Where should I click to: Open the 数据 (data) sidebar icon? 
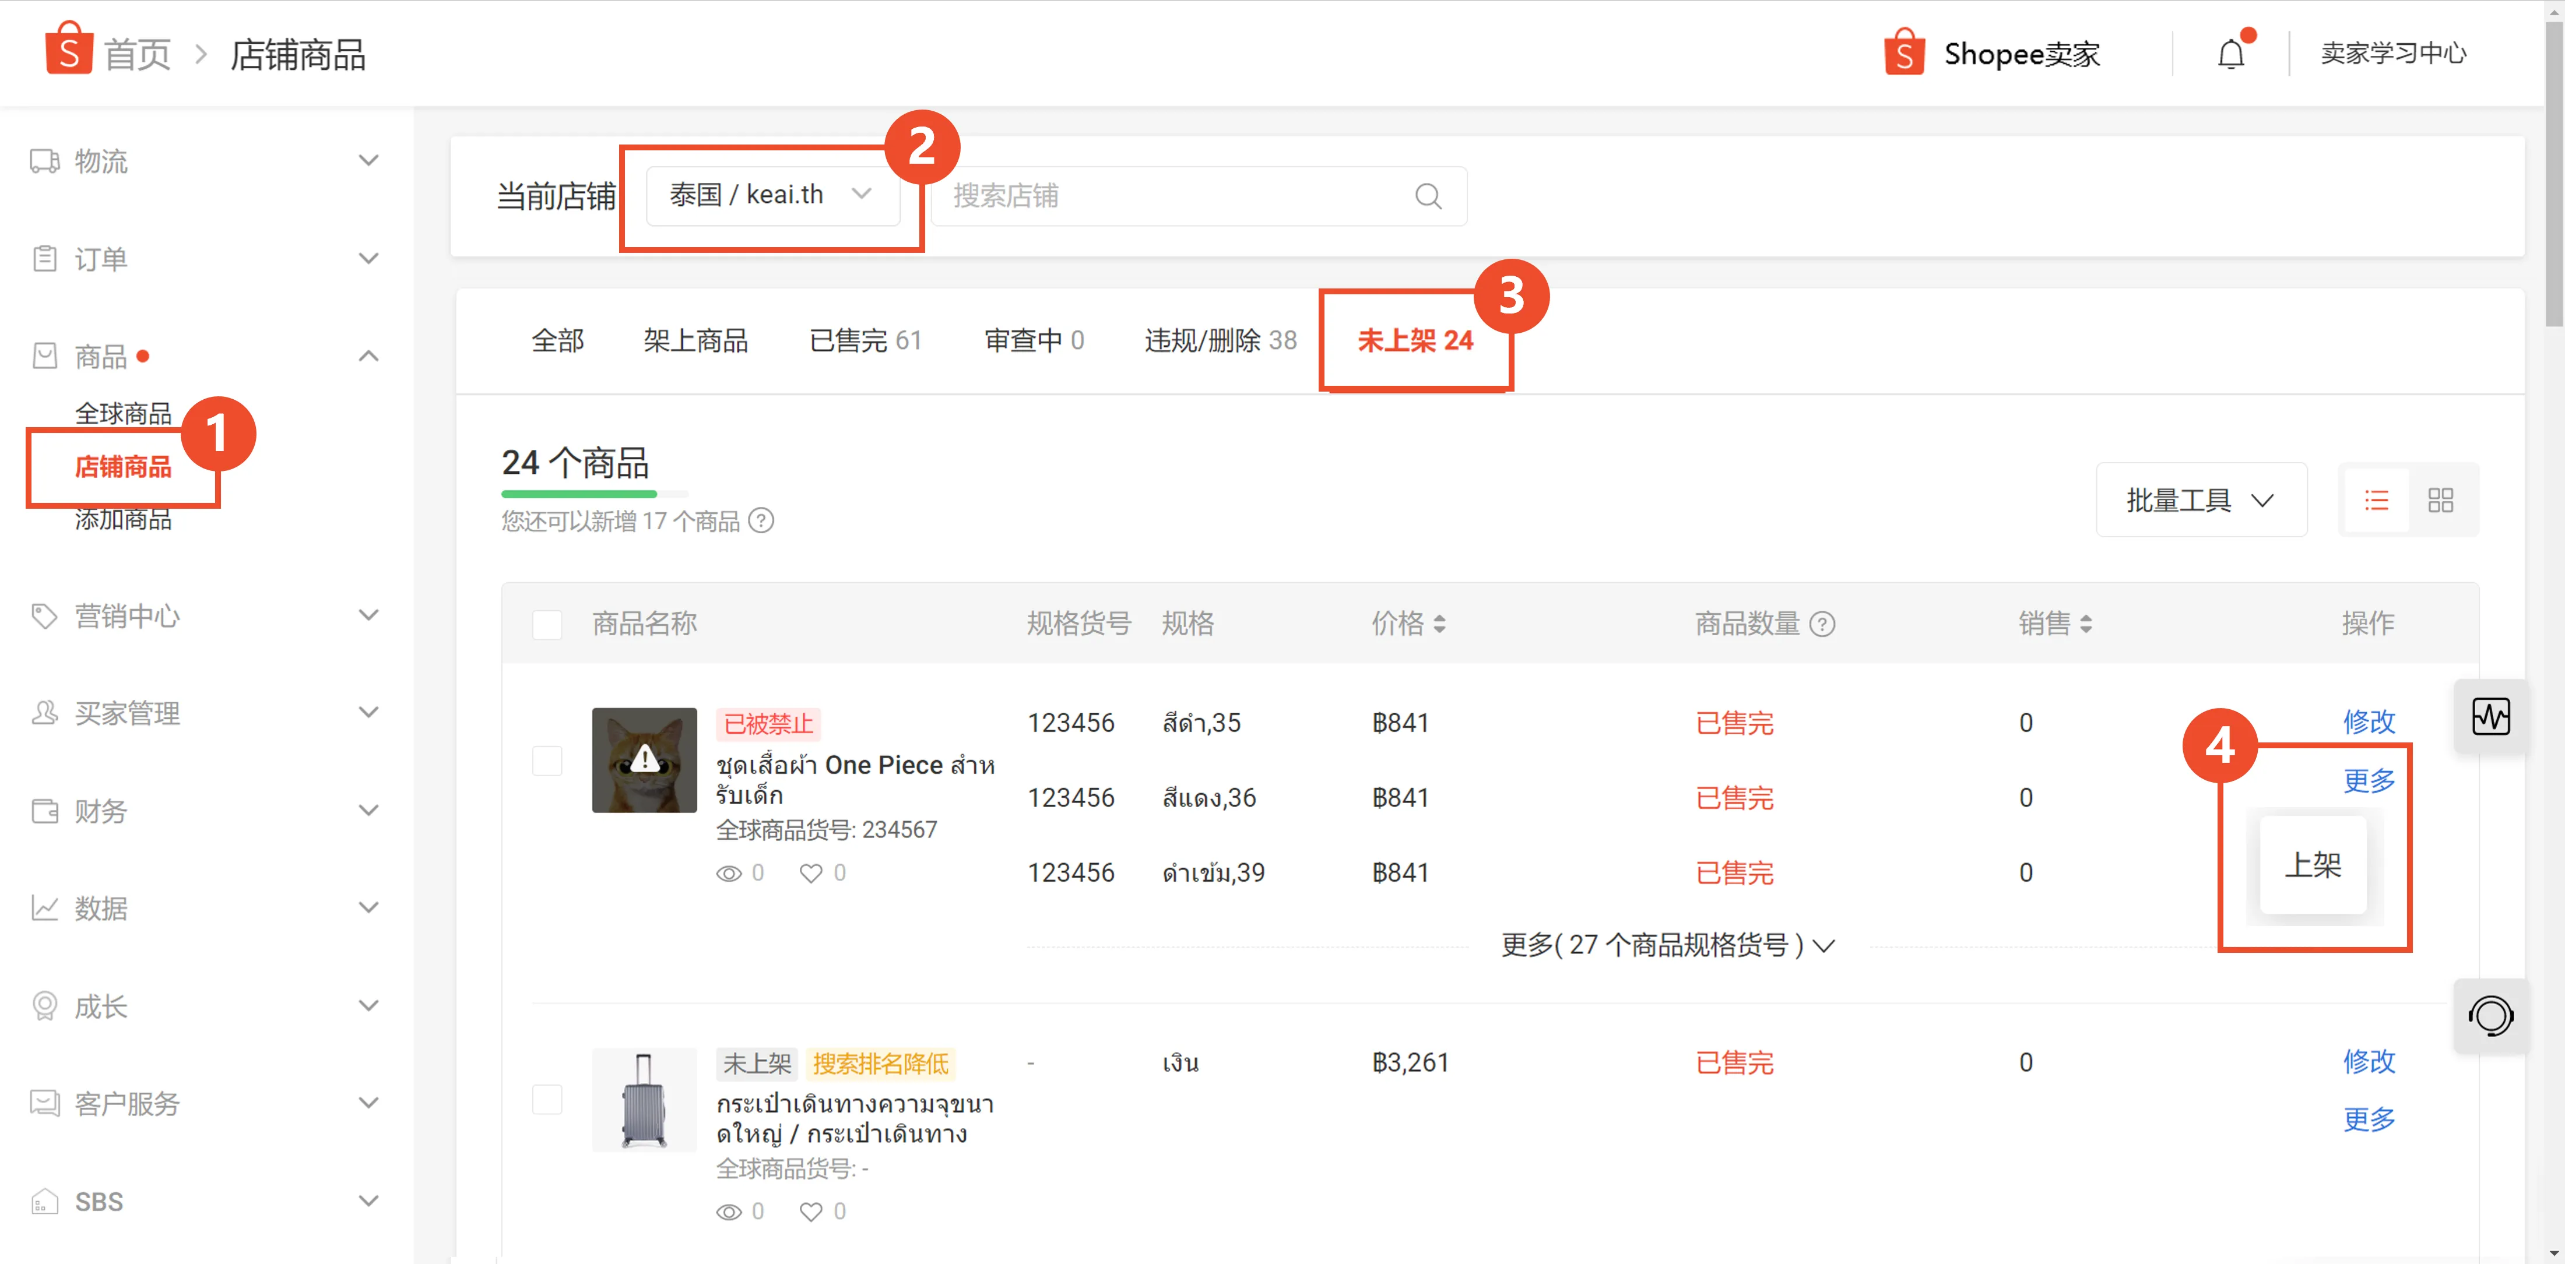[44, 908]
